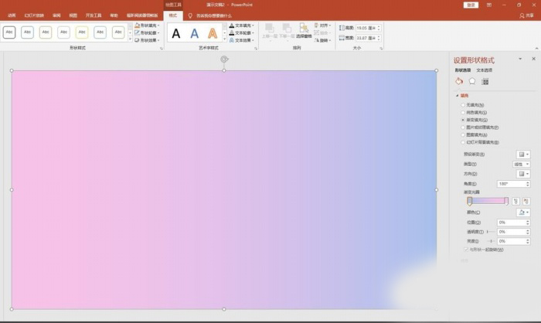
Task: Open the Rotate (旋转) menu
Action: point(322,40)
